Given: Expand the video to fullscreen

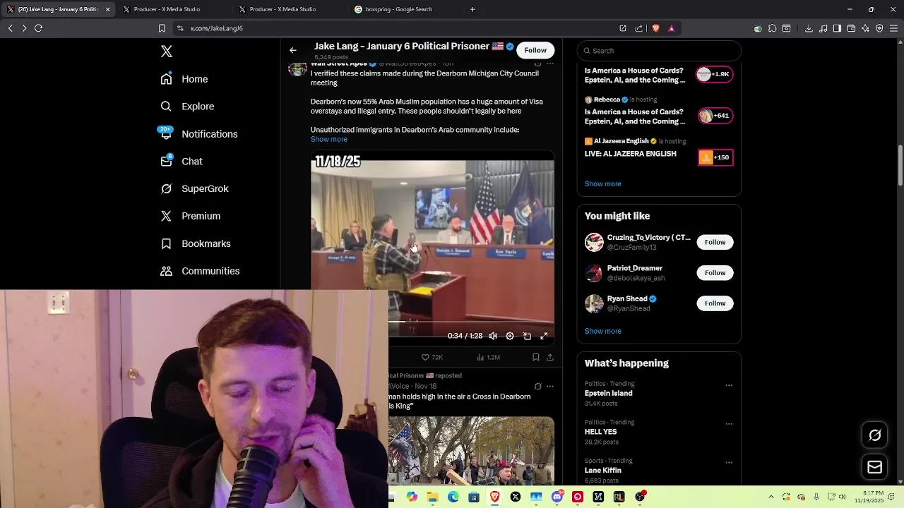Looking at the screenshot, I should [x=544, y=336].
